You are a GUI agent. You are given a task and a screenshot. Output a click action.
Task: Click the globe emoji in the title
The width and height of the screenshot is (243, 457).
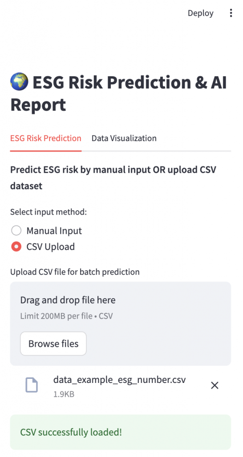click(19, 82)
